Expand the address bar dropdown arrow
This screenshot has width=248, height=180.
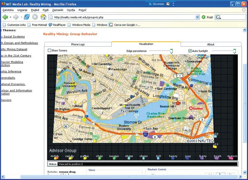coord(197,17)
